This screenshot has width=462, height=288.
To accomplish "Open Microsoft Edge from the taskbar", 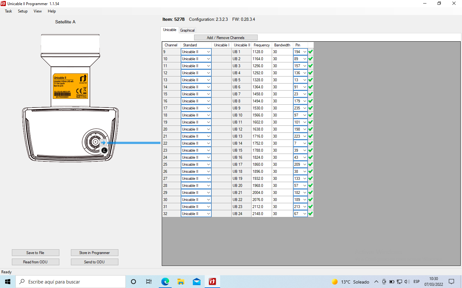I will point(165,282).
